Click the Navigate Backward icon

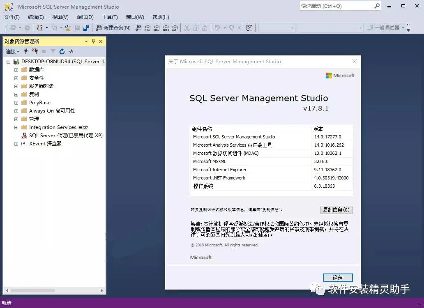13,28
